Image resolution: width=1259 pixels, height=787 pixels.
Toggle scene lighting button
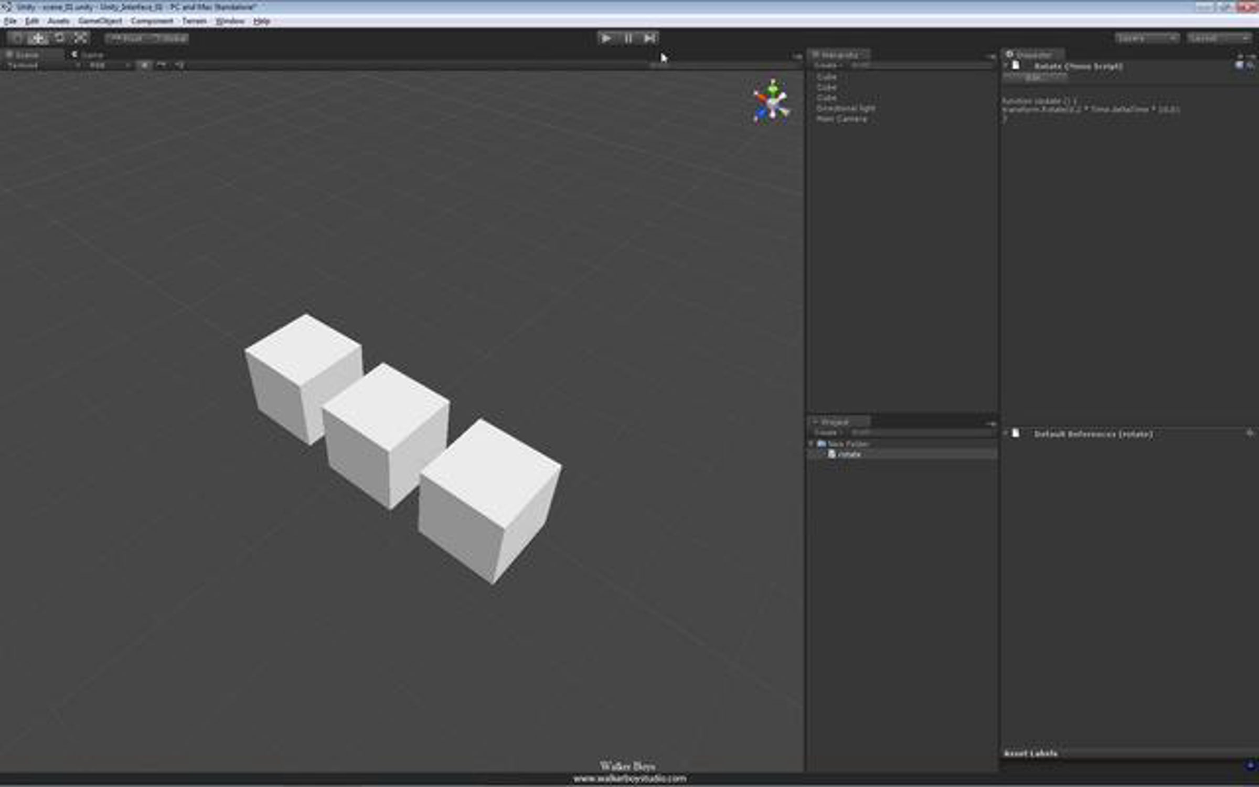pyautogui.click(x=144, y=65)
